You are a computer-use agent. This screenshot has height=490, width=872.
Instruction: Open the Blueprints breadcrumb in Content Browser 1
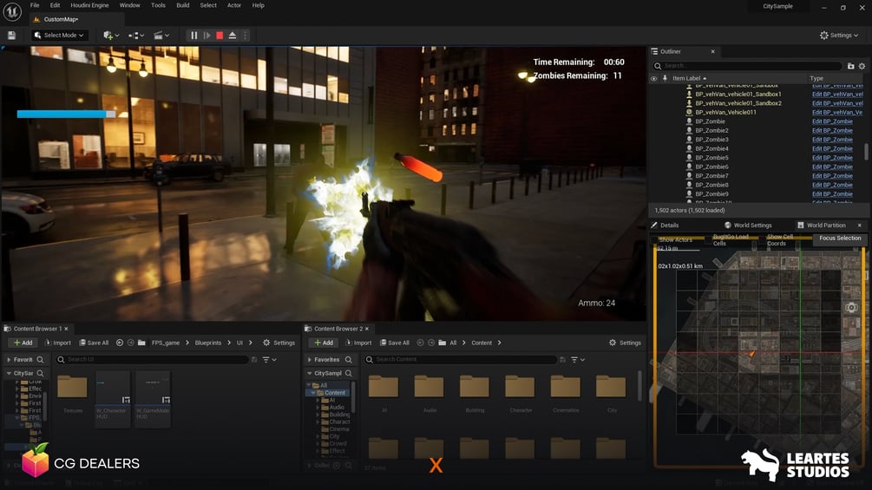pyautogui.click(x=208, y=343)
